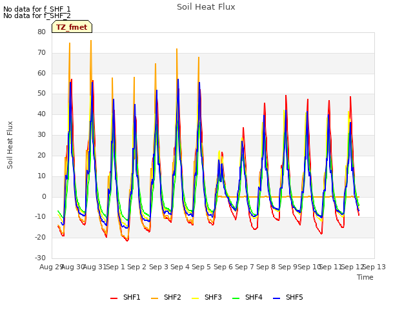This screenshot has height=310, width=413.
Task: Click the 30 y-axis tick label
Action: click(x=41, y=135)
